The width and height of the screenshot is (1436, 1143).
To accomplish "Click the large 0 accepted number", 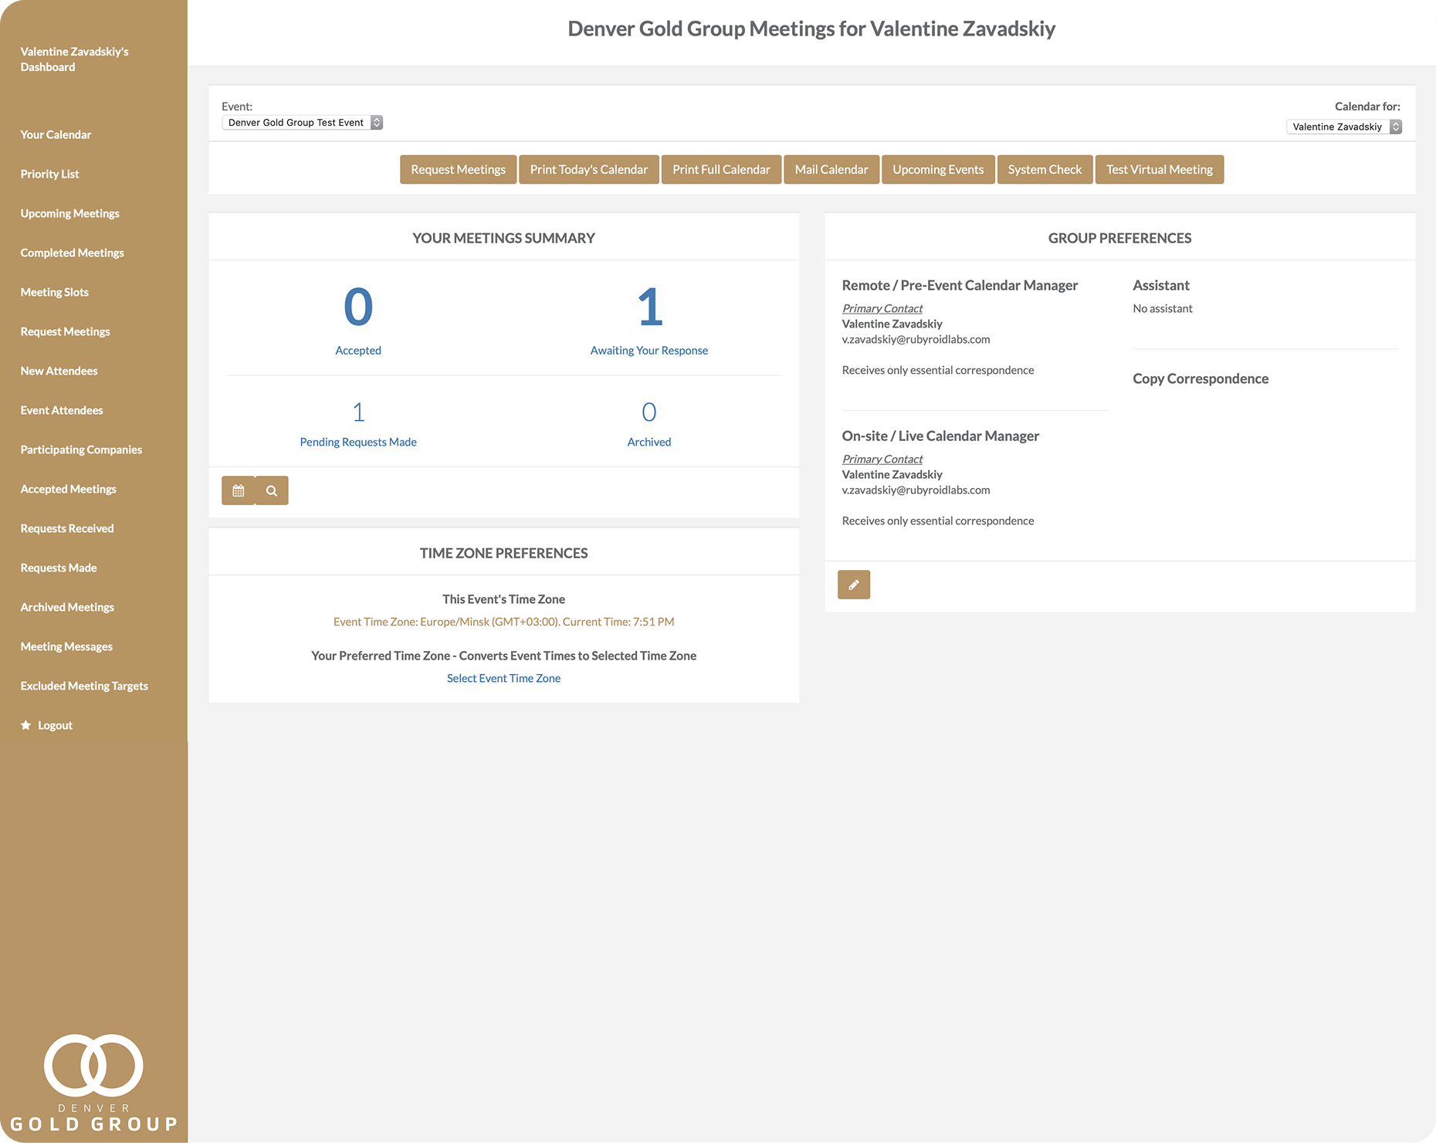I will click(x=358, y=307).
